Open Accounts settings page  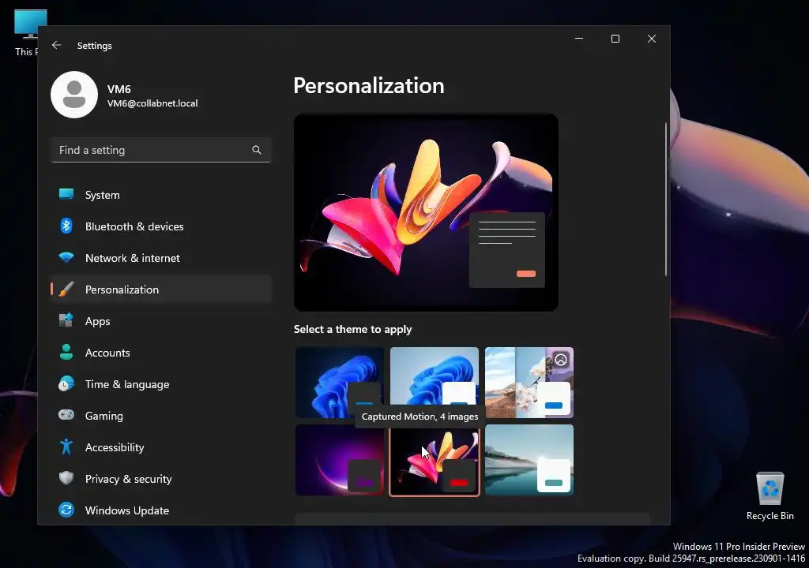161,353
